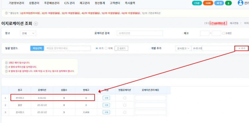249x123 pixels.
Task: Click the minimum 재고 input box
Action: click(205, 33)
